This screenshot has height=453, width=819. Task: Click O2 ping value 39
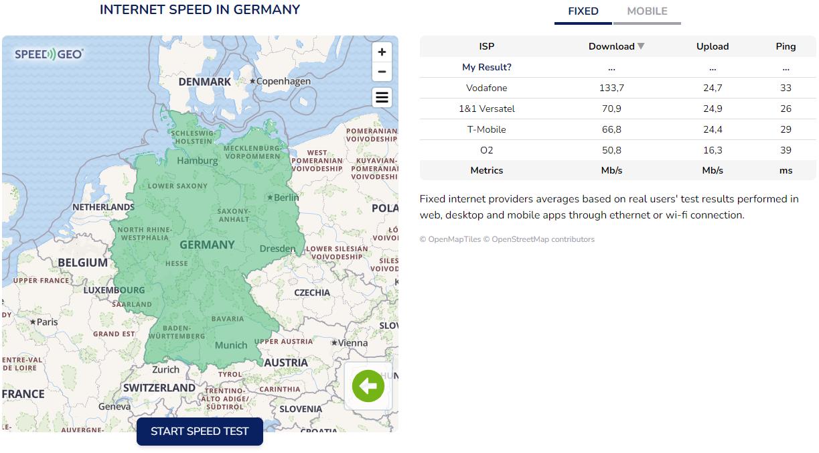(786, 150)
